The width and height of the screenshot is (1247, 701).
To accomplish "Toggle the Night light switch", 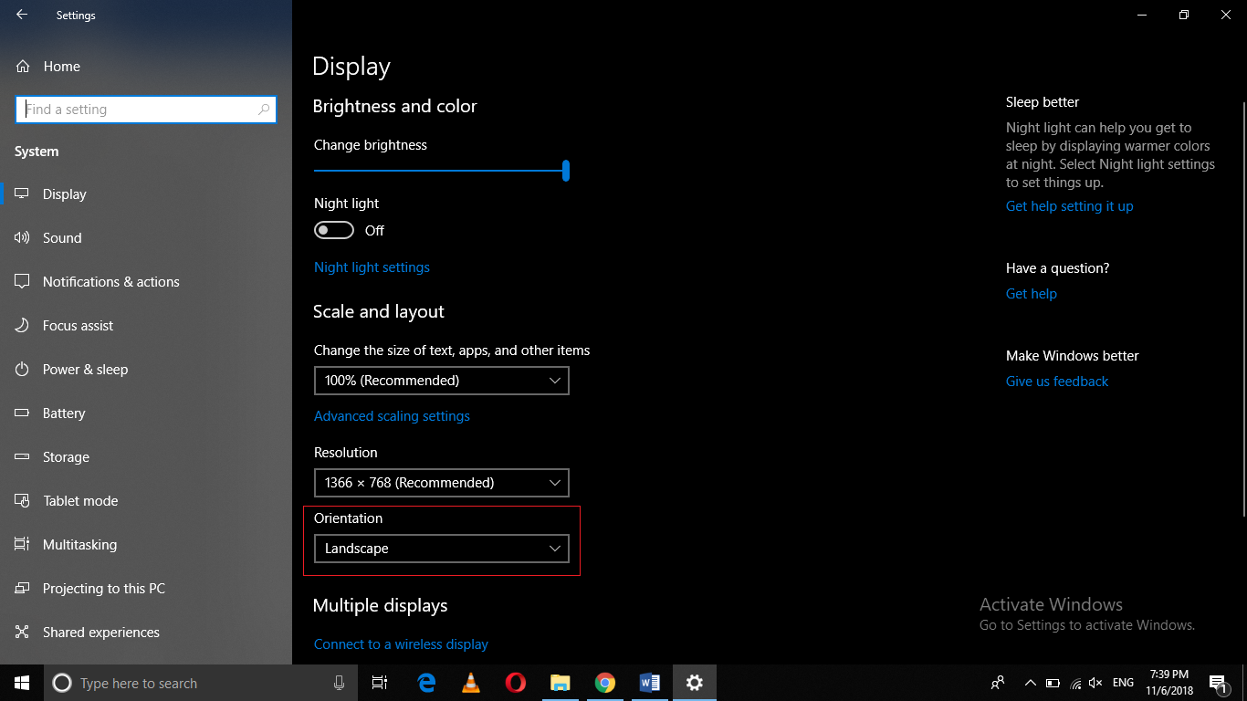I will (333, 230).
